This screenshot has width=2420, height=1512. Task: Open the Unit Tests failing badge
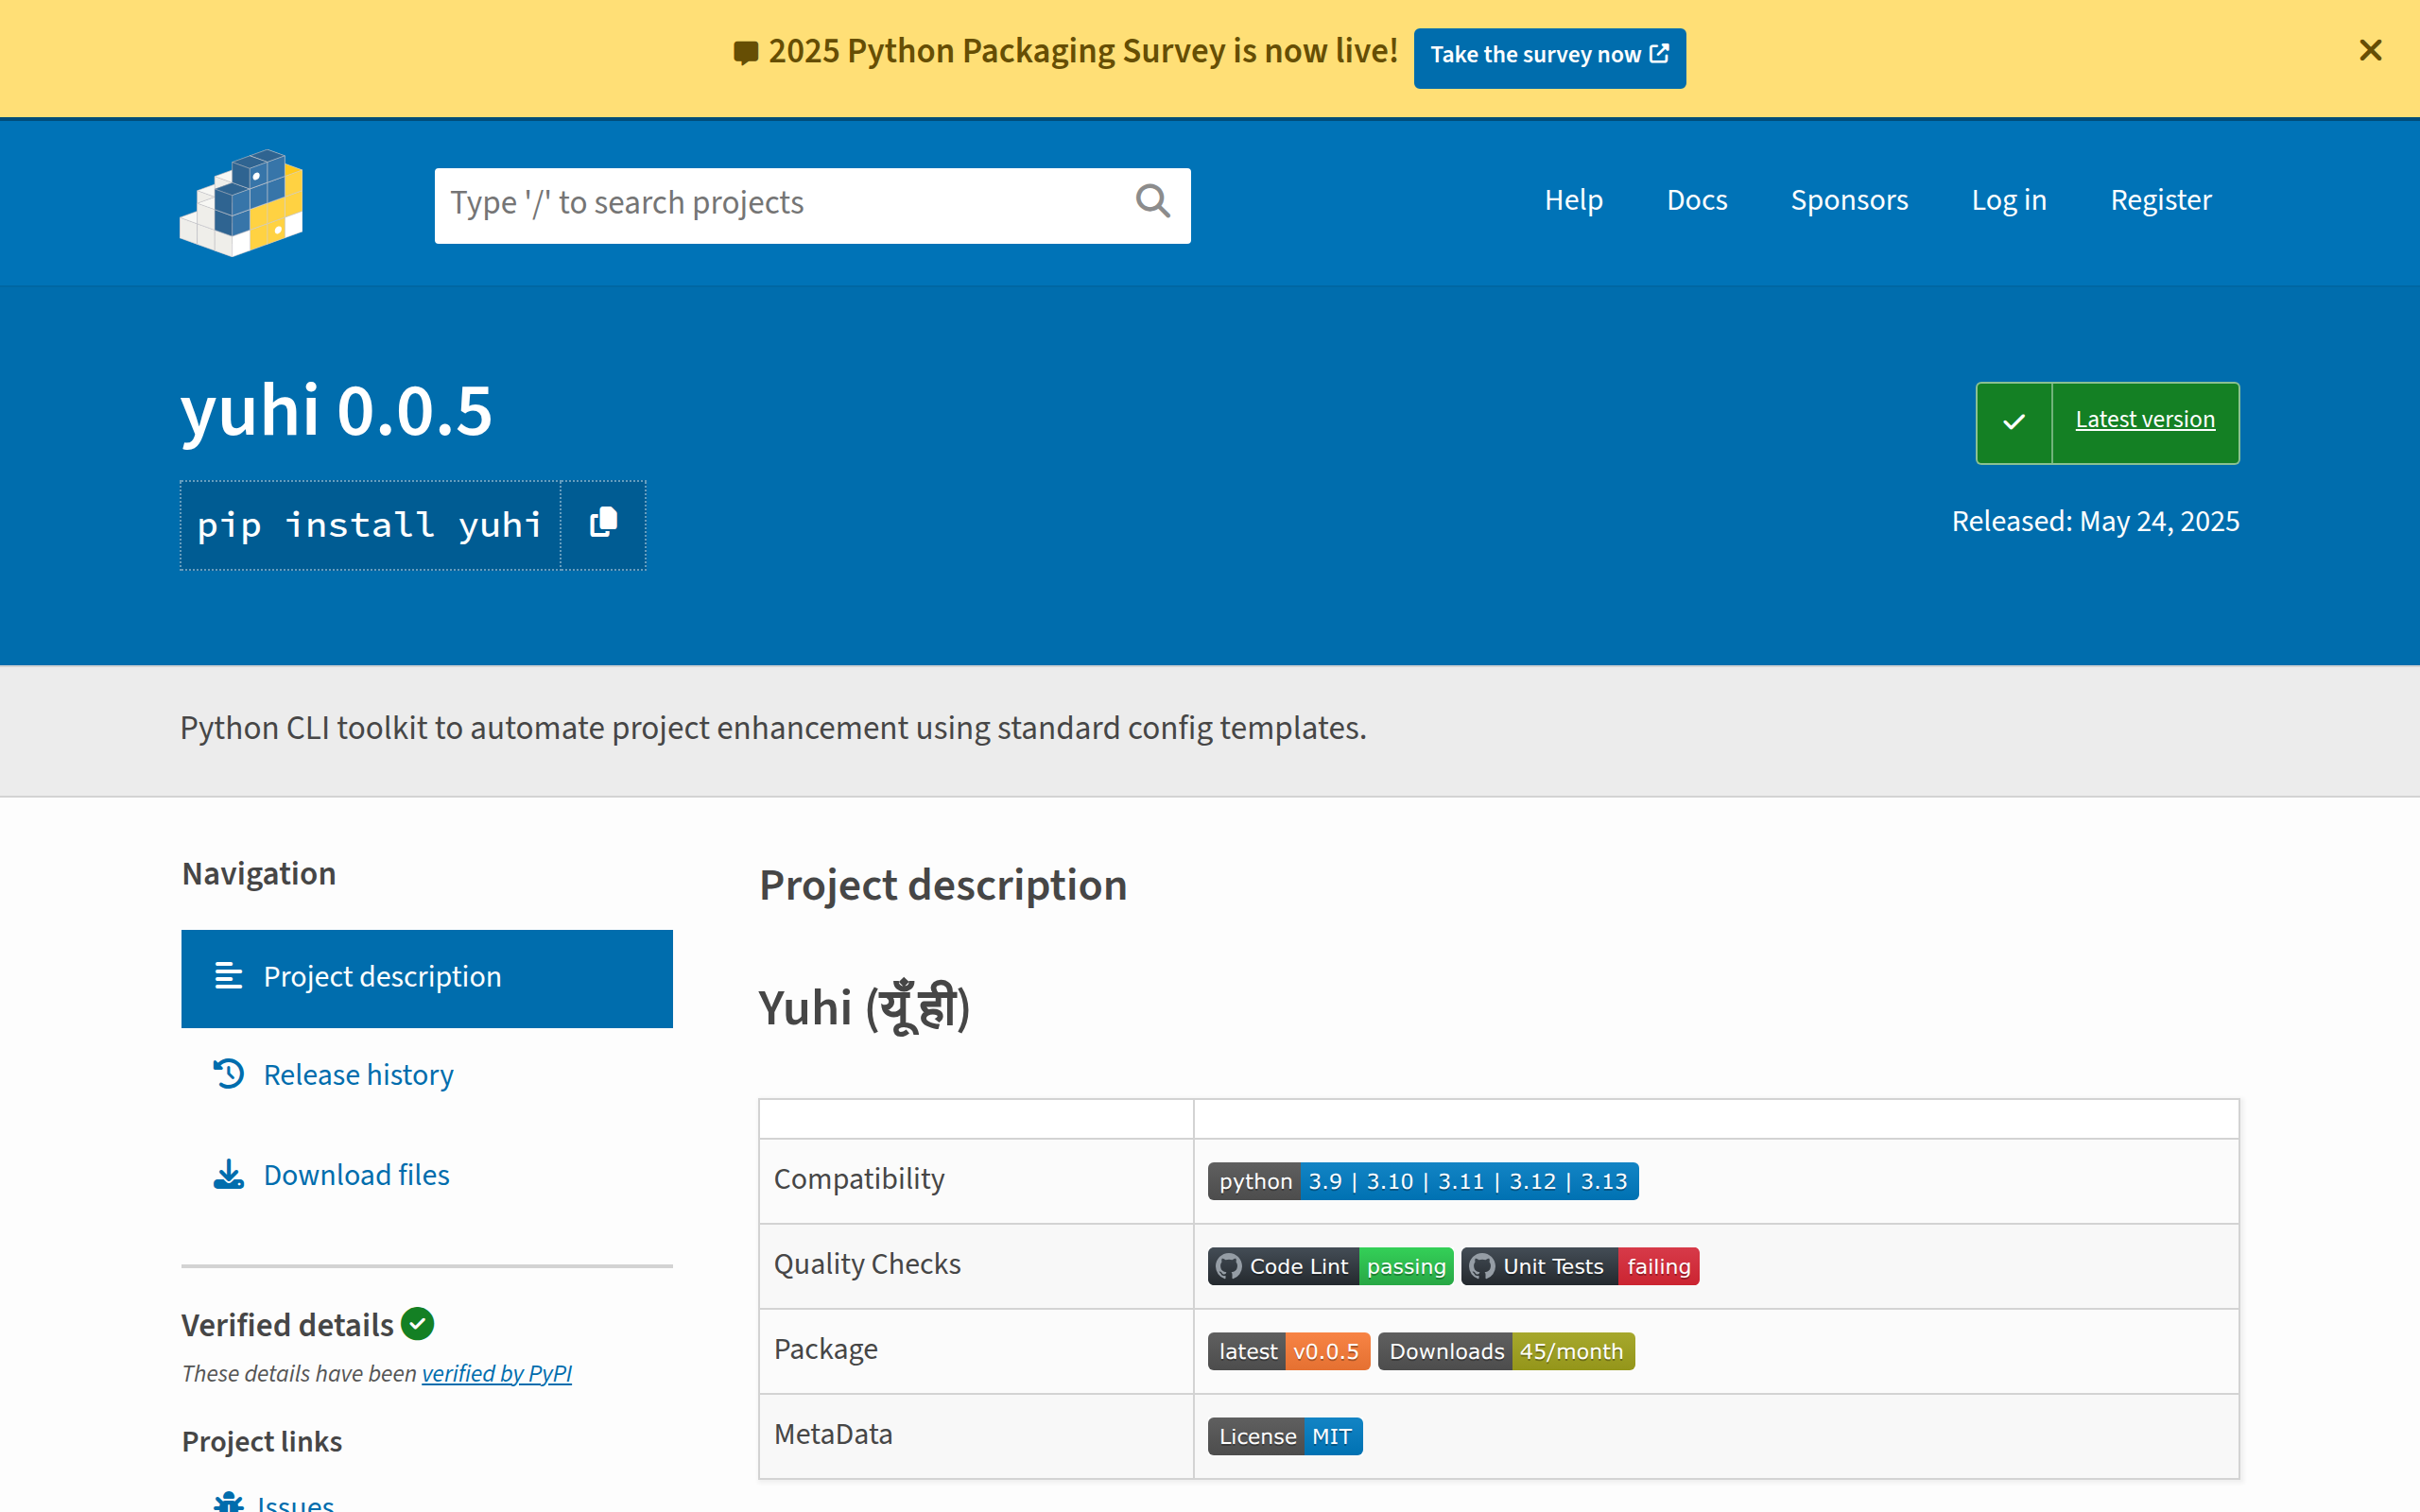coord(1580,1266)
